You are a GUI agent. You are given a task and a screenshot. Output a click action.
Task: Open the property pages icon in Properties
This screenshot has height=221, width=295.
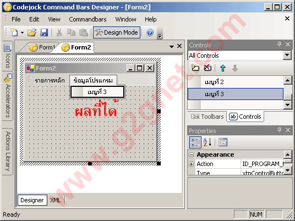point(223,142)
